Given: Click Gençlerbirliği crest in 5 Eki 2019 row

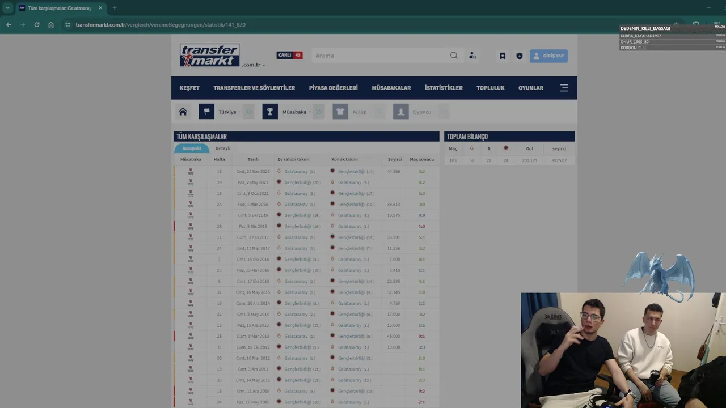Looking at the screenshot, I should pyautogui.click(x=279, y=215).
